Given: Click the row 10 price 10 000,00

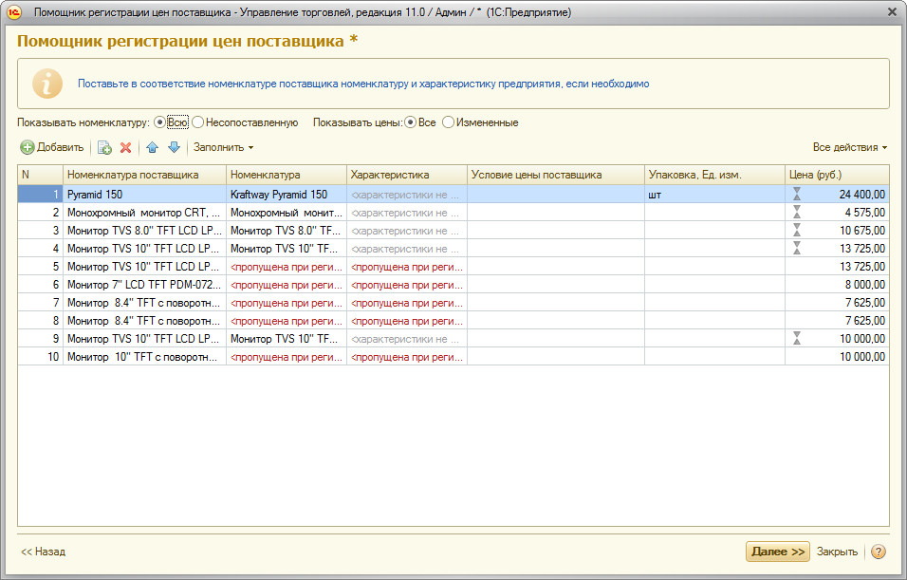Looking at the screenshot, I should 861,356.
